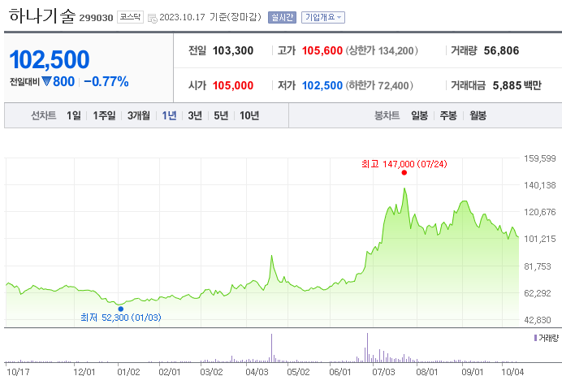Click the 하한가 72,400 text

click(379, 85)
